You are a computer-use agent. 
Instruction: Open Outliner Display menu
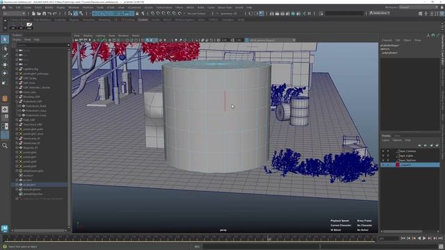tap(17, 40)
